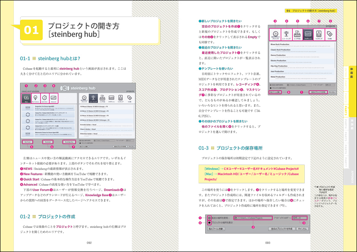
Task: Select Scoring printer icon in left-page hub
Action: pyautogui.click(x=102, y=98)
